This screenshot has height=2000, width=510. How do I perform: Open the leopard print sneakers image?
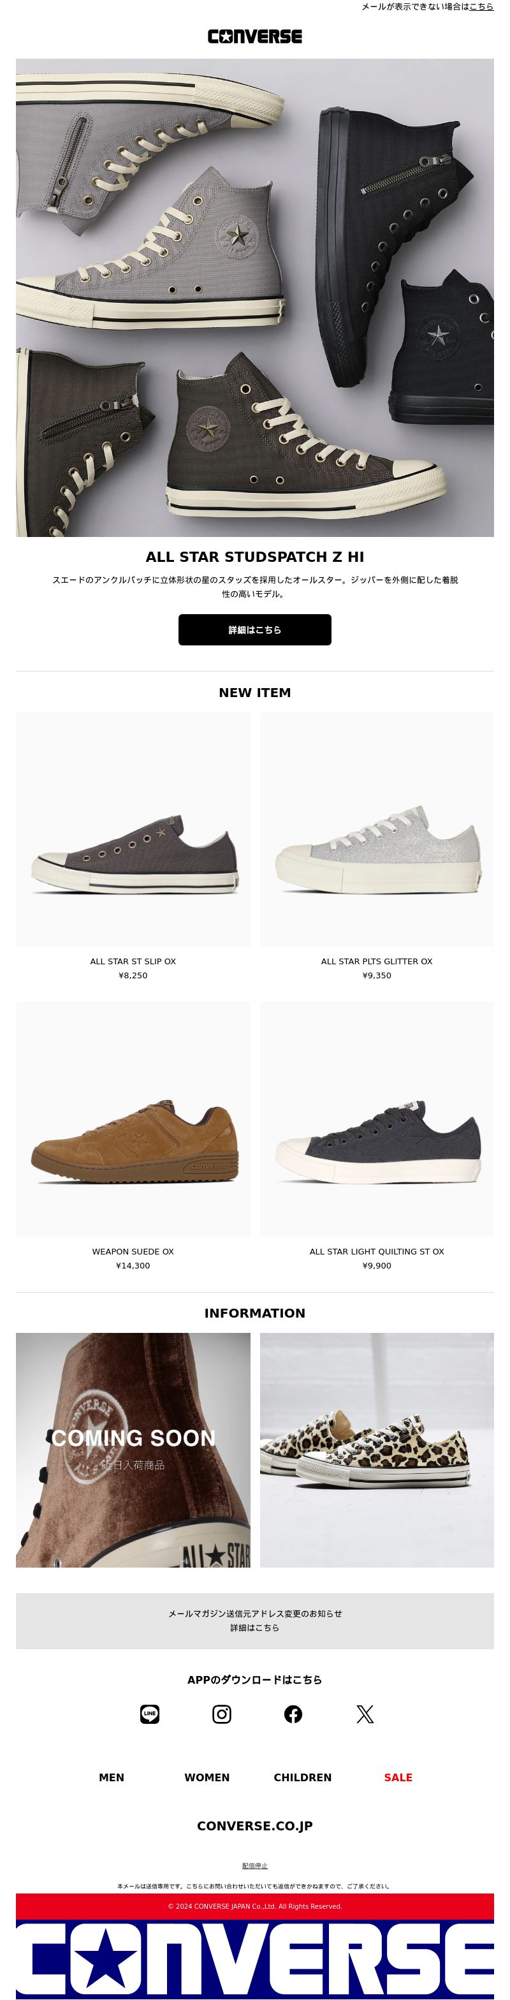tap(377, 1450)
